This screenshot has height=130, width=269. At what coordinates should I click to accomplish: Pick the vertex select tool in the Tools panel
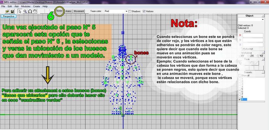240,63
